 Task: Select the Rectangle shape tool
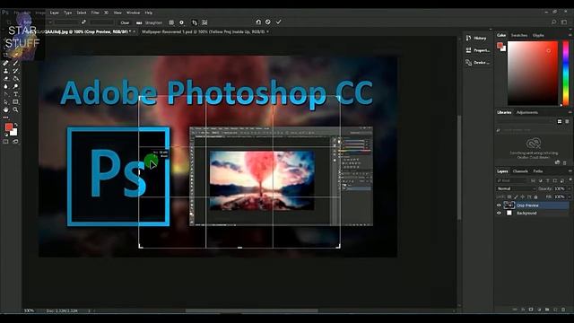15,101
